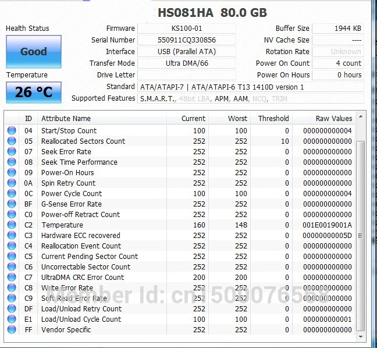Sort by the Threshold column header
This screenshot has width=377, height=348.
271,118
